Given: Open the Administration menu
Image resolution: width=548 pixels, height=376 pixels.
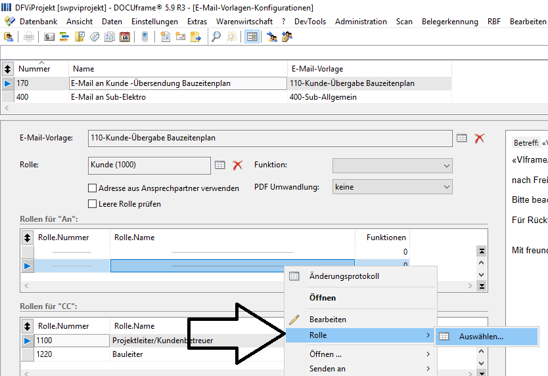Looking at the screenshot, I should click(x=361, y=22).
